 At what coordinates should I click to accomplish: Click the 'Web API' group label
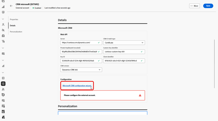(x=64, y=35)
